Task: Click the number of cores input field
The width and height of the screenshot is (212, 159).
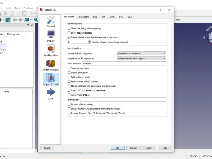Action: (78, 42)
